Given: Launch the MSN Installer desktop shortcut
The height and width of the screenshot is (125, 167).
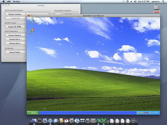Looking at the screenshot, I should click(x=32, y=31).
